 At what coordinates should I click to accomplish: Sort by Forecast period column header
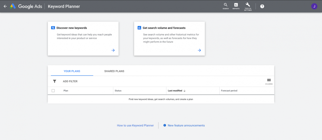point(229,91)
